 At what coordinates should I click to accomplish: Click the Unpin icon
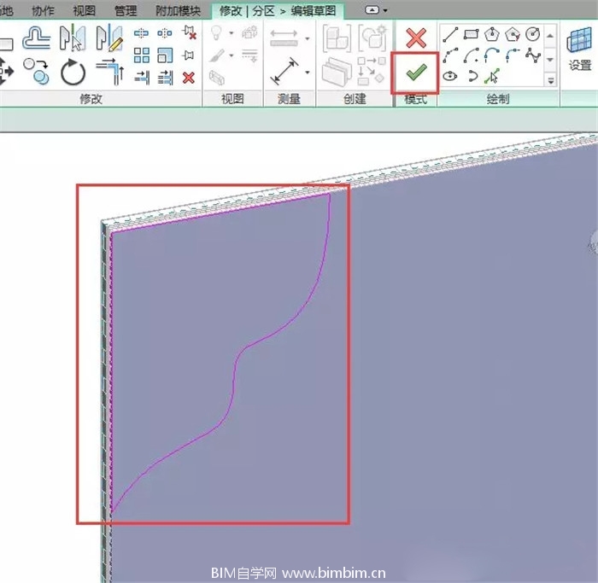(189, 32)
